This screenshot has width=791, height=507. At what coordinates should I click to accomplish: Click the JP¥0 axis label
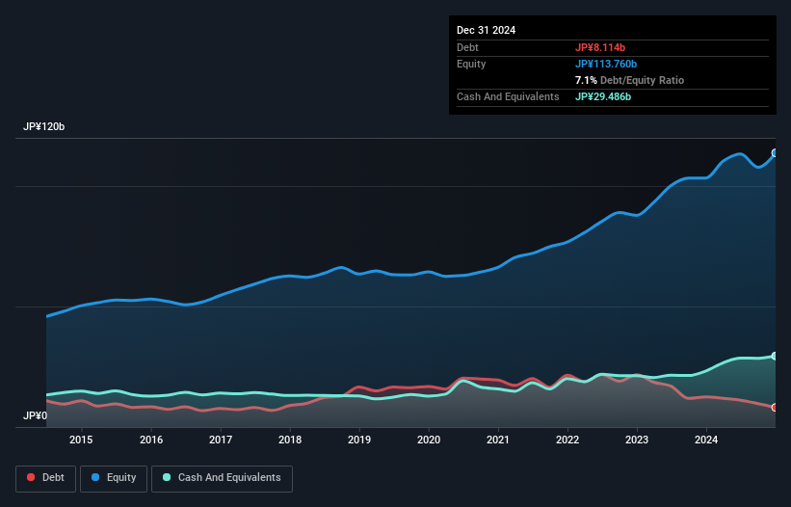[36, 415]
